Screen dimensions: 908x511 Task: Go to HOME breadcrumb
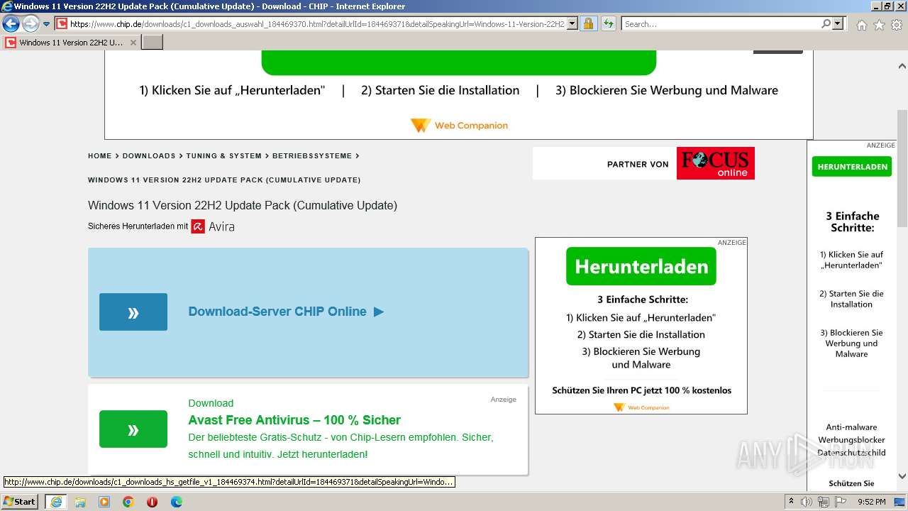coord(100,156)
